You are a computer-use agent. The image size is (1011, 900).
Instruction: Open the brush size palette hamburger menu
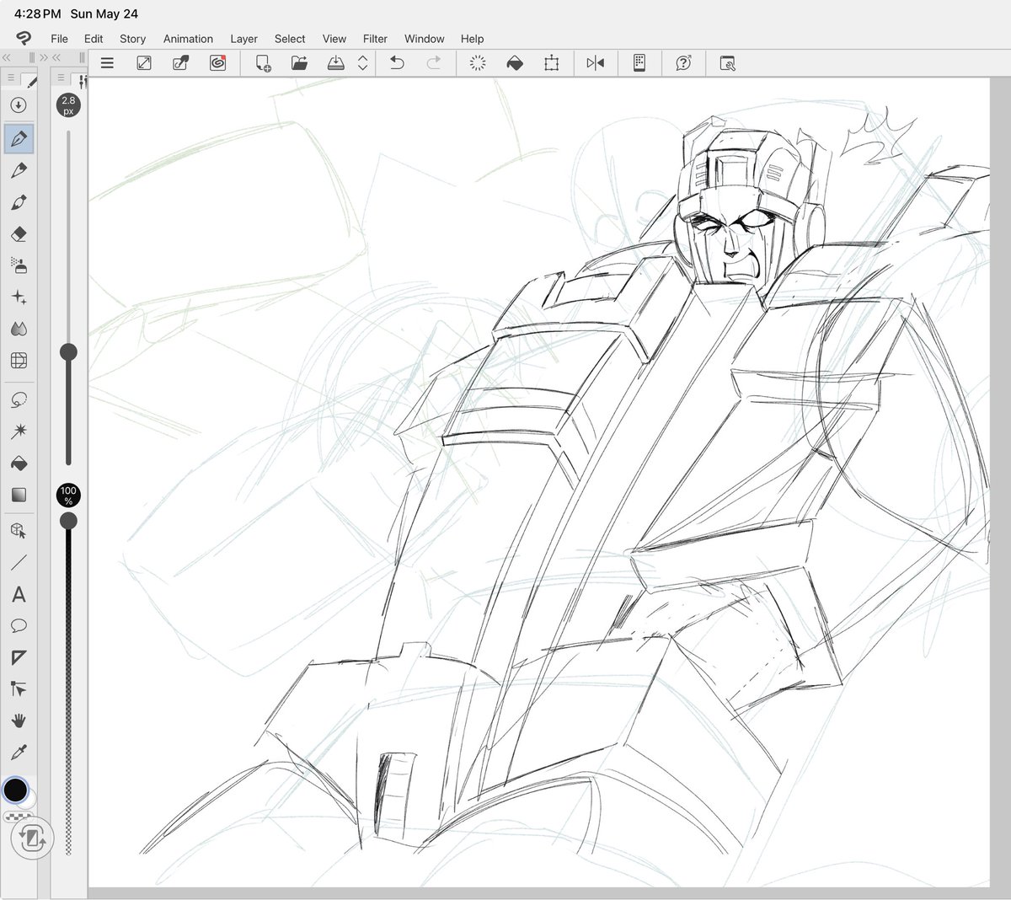(x=61, y=78)
